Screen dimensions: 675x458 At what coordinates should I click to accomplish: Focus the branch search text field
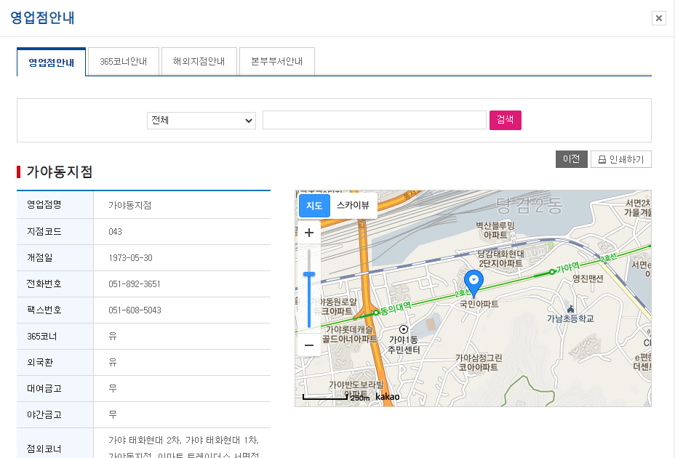coord(374,120)
